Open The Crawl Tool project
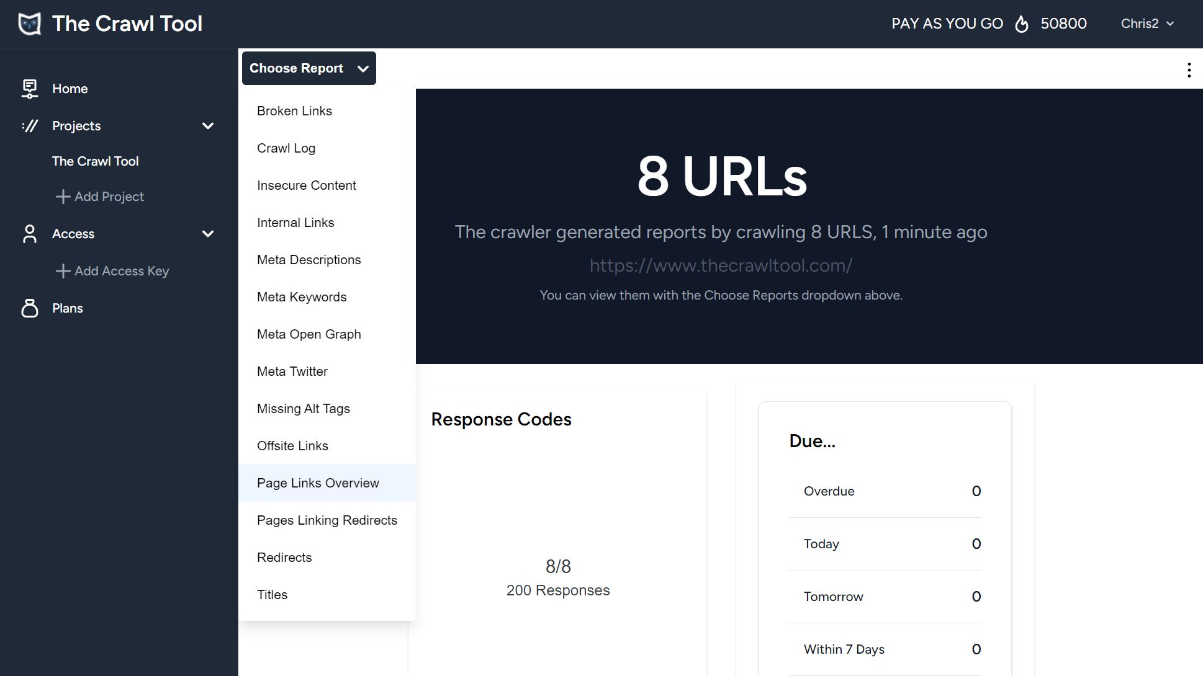 (x=95, y=161)
